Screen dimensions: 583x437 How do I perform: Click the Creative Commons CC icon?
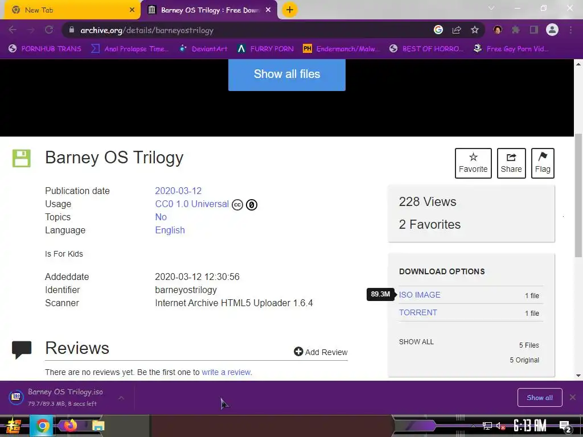pos(237,205)
